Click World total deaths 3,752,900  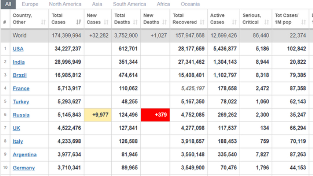click(126, 35)
